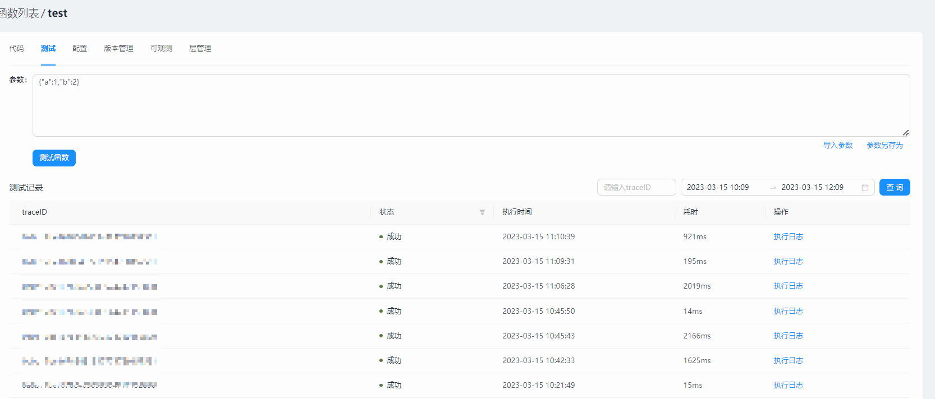Image resolution: width=935 pixels, height=399 pixels.
Task: Open the 版本管理 tab
Action: point(118,48)
